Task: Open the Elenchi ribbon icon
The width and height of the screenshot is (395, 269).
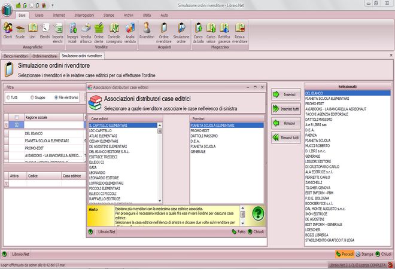Action: click(x=45, y=30)
